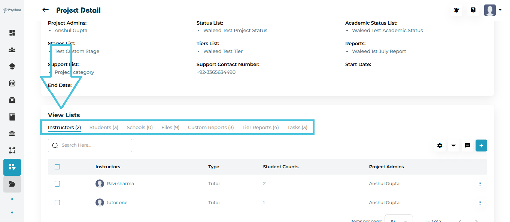Open the dashboard icon in the sidebar
The height and width of the screenshot is (222, 510).
pyautogui.click(x=12, y=33)
